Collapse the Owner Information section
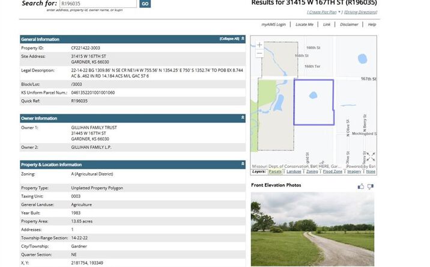This screenshot has height=267, width=430. (x=243, y=118)
